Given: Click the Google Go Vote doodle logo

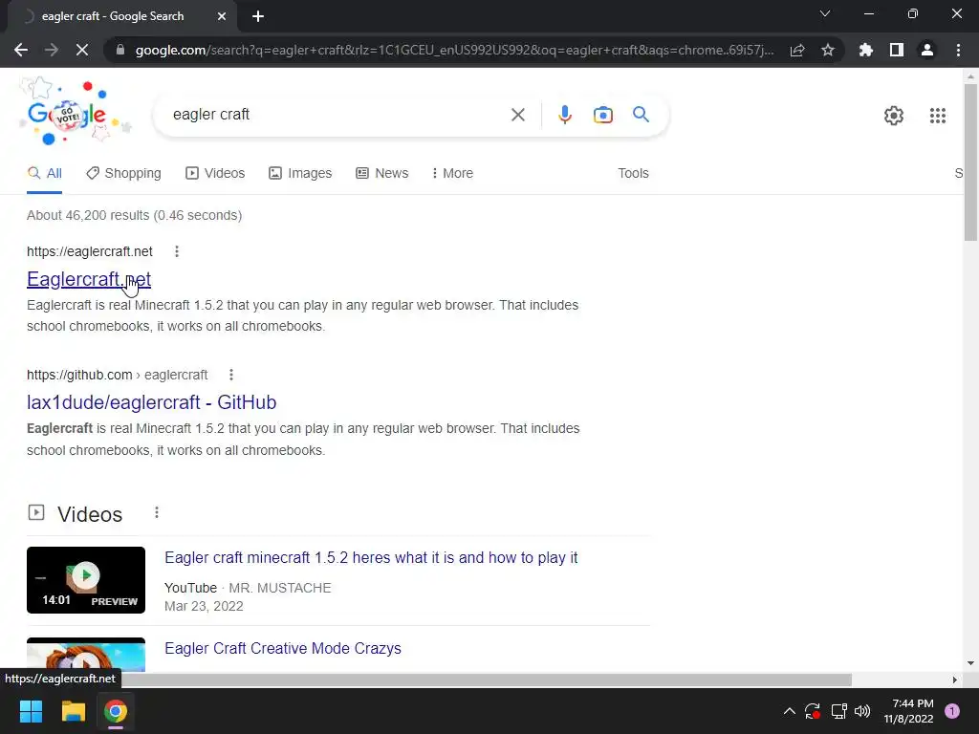Looking at the screenshot, I should pos(76,112).
